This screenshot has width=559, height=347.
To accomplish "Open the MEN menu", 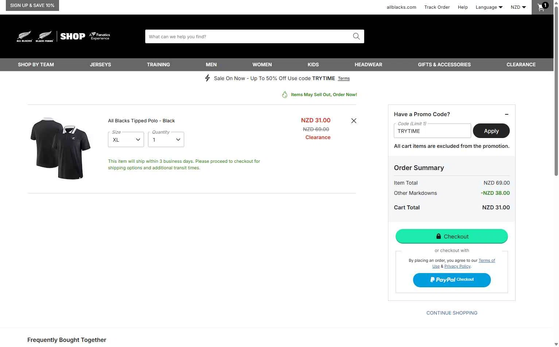I will [211, 64].
